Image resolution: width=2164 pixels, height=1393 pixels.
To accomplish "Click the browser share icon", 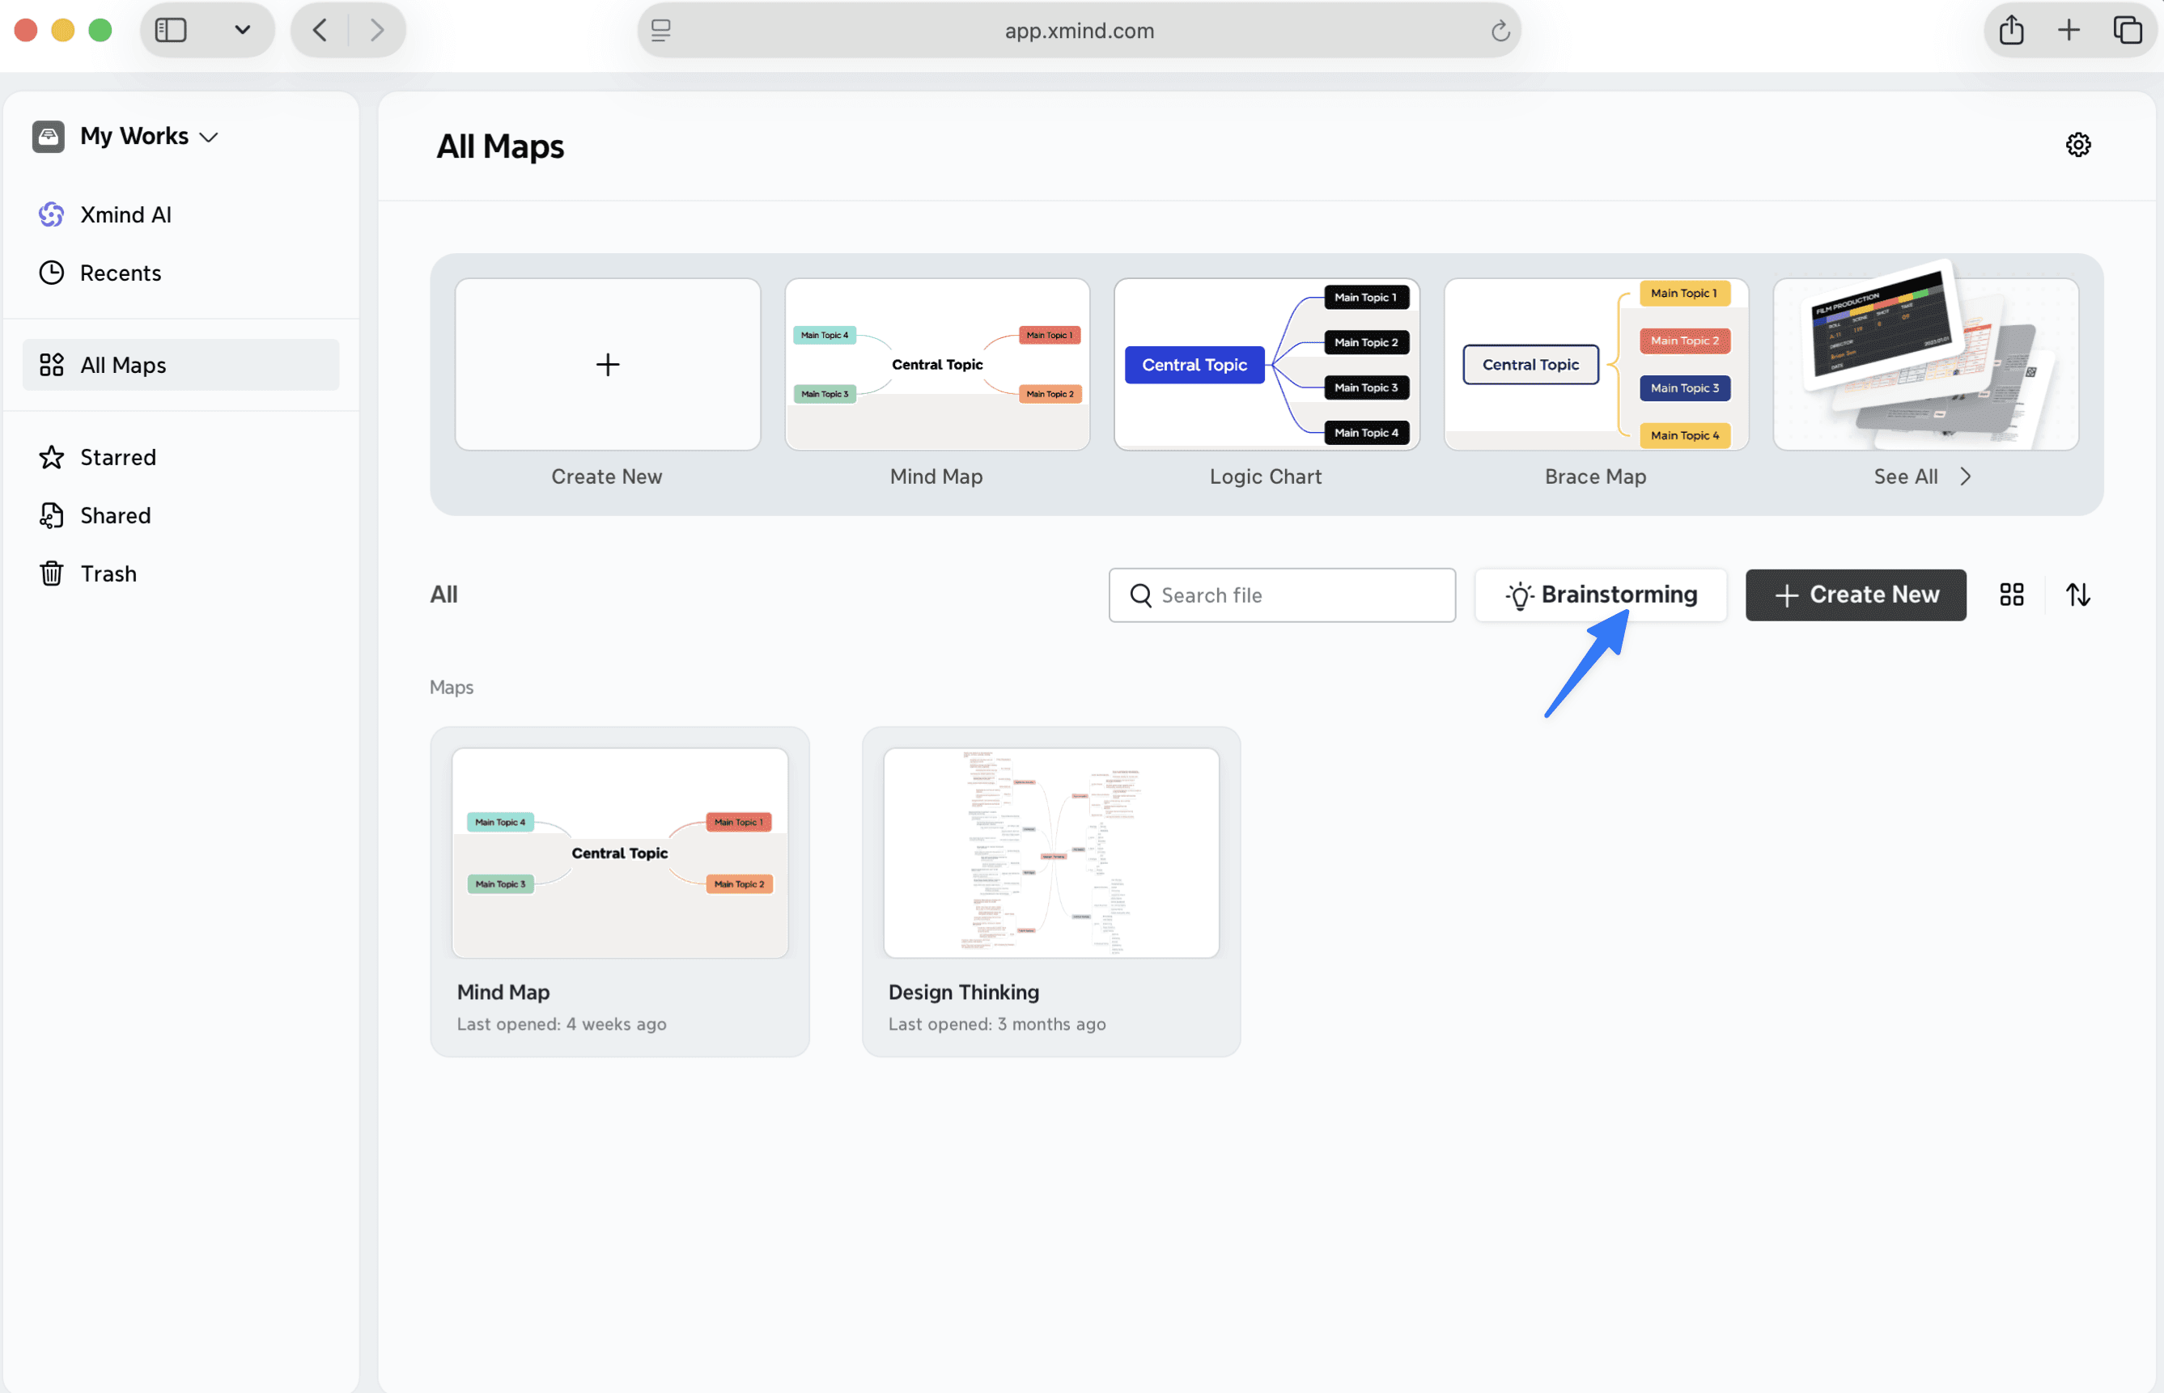I will [2010, 30].
